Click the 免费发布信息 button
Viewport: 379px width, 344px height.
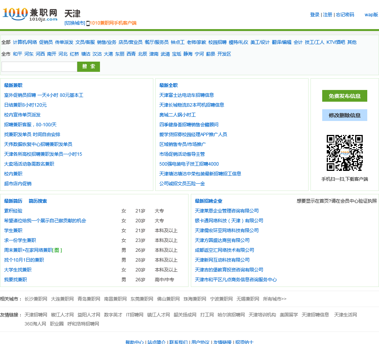point(345,96)
